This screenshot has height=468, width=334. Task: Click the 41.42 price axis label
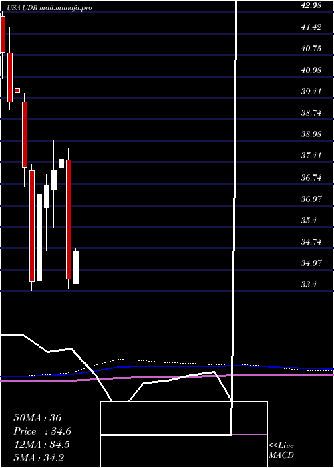point(311,27)
